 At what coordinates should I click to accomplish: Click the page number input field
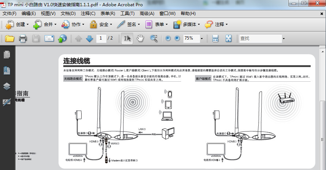click(101, 38)
